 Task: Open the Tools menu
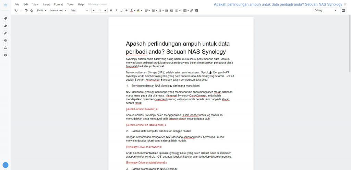[70, 4]
